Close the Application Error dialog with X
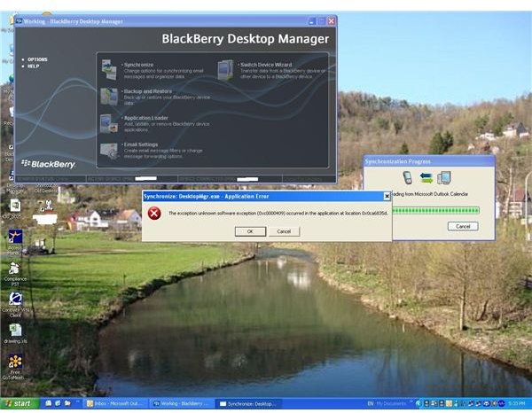The width and height of the screenshot is (532, 413). tap(387, 196)
